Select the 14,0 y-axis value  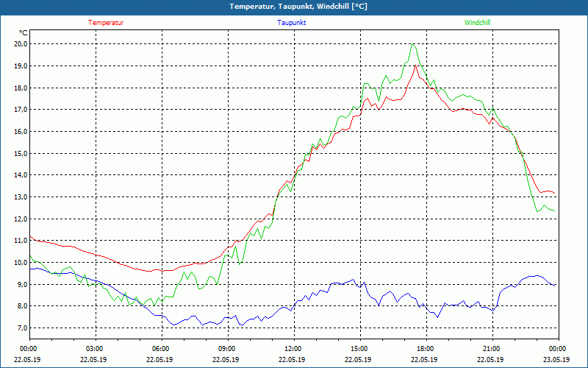coord(21,175)
